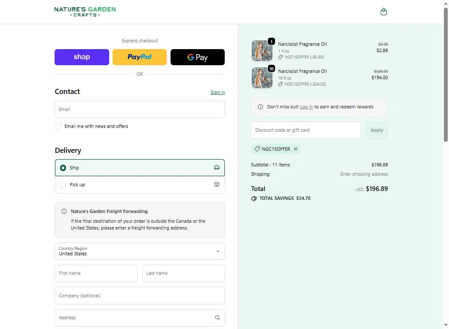
Task: Click the 1 fl oz product thumbnail
Action: tap(262, 51)
